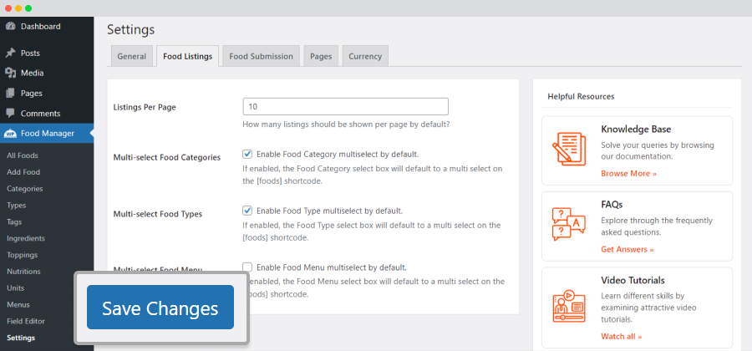This screenshot has width=752, height=351.
Task: Select Food Manager menu item
Action: click(x=47, y=134)
